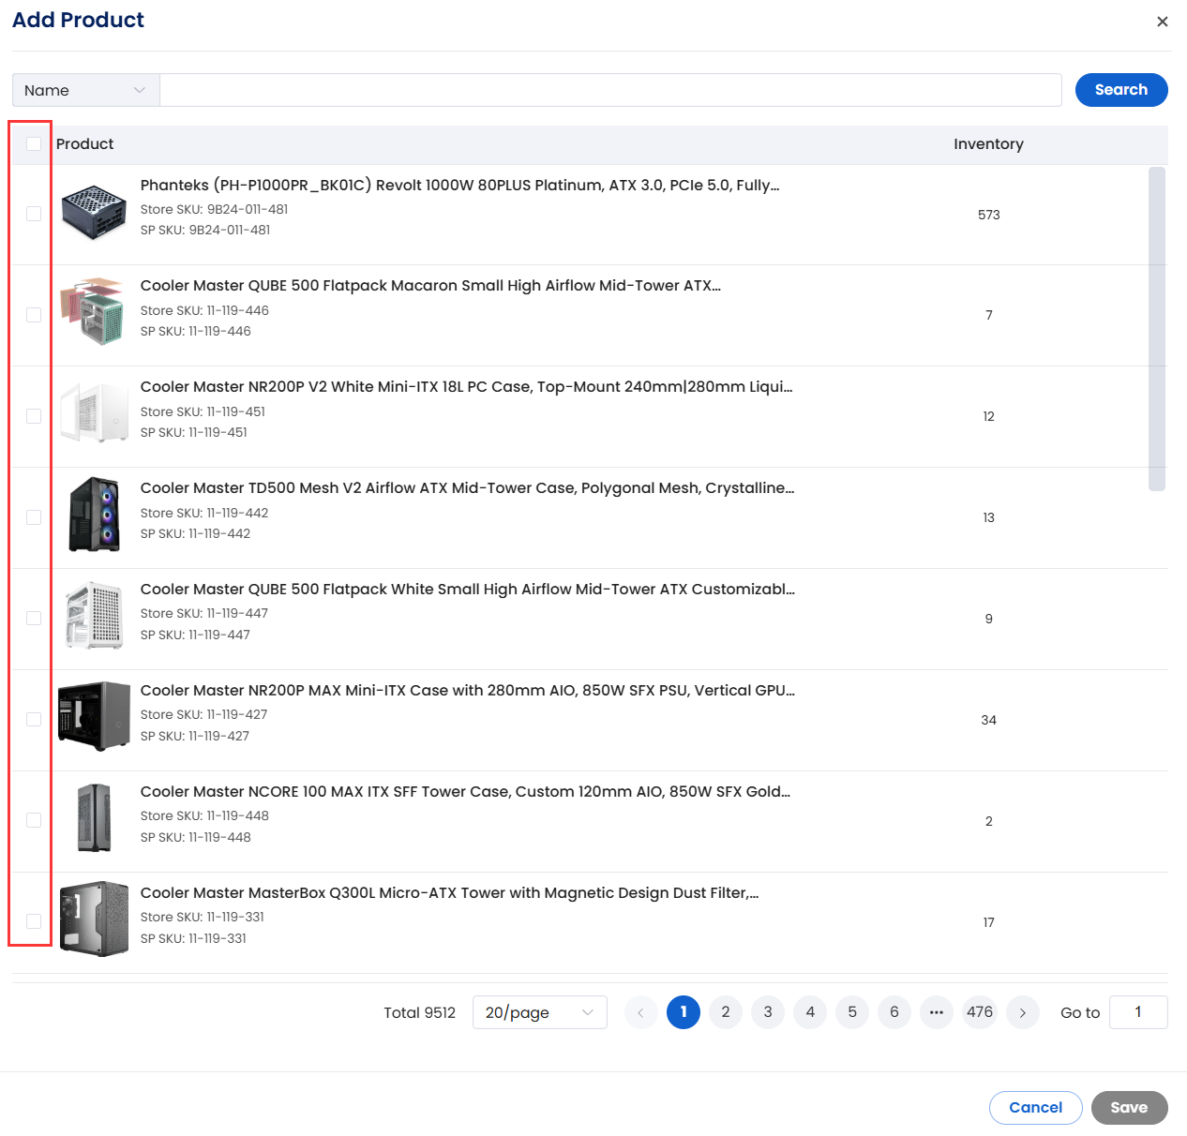The image size is (1187, 1136).
Task: Open the Phanteks power supply thumbnail
Action: coord(94,213)
